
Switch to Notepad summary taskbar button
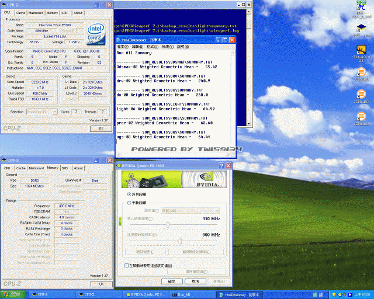[x=239, y=295]
